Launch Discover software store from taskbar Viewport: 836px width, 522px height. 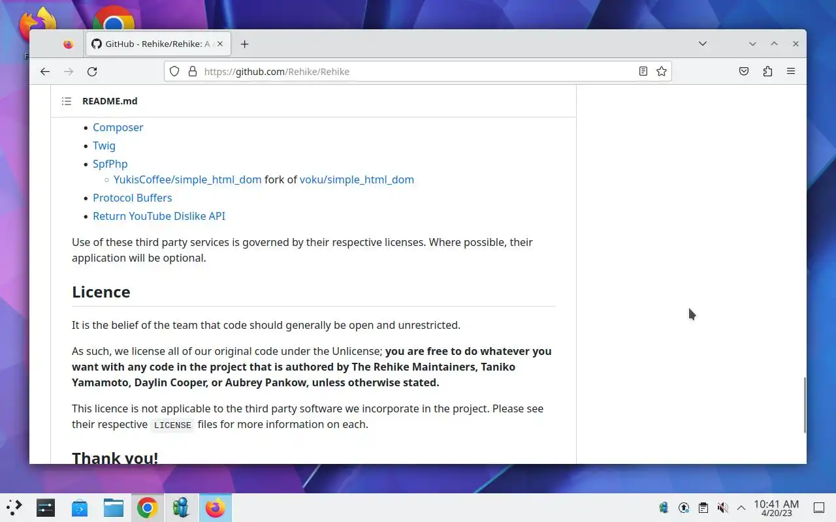[x=80, y=507]
